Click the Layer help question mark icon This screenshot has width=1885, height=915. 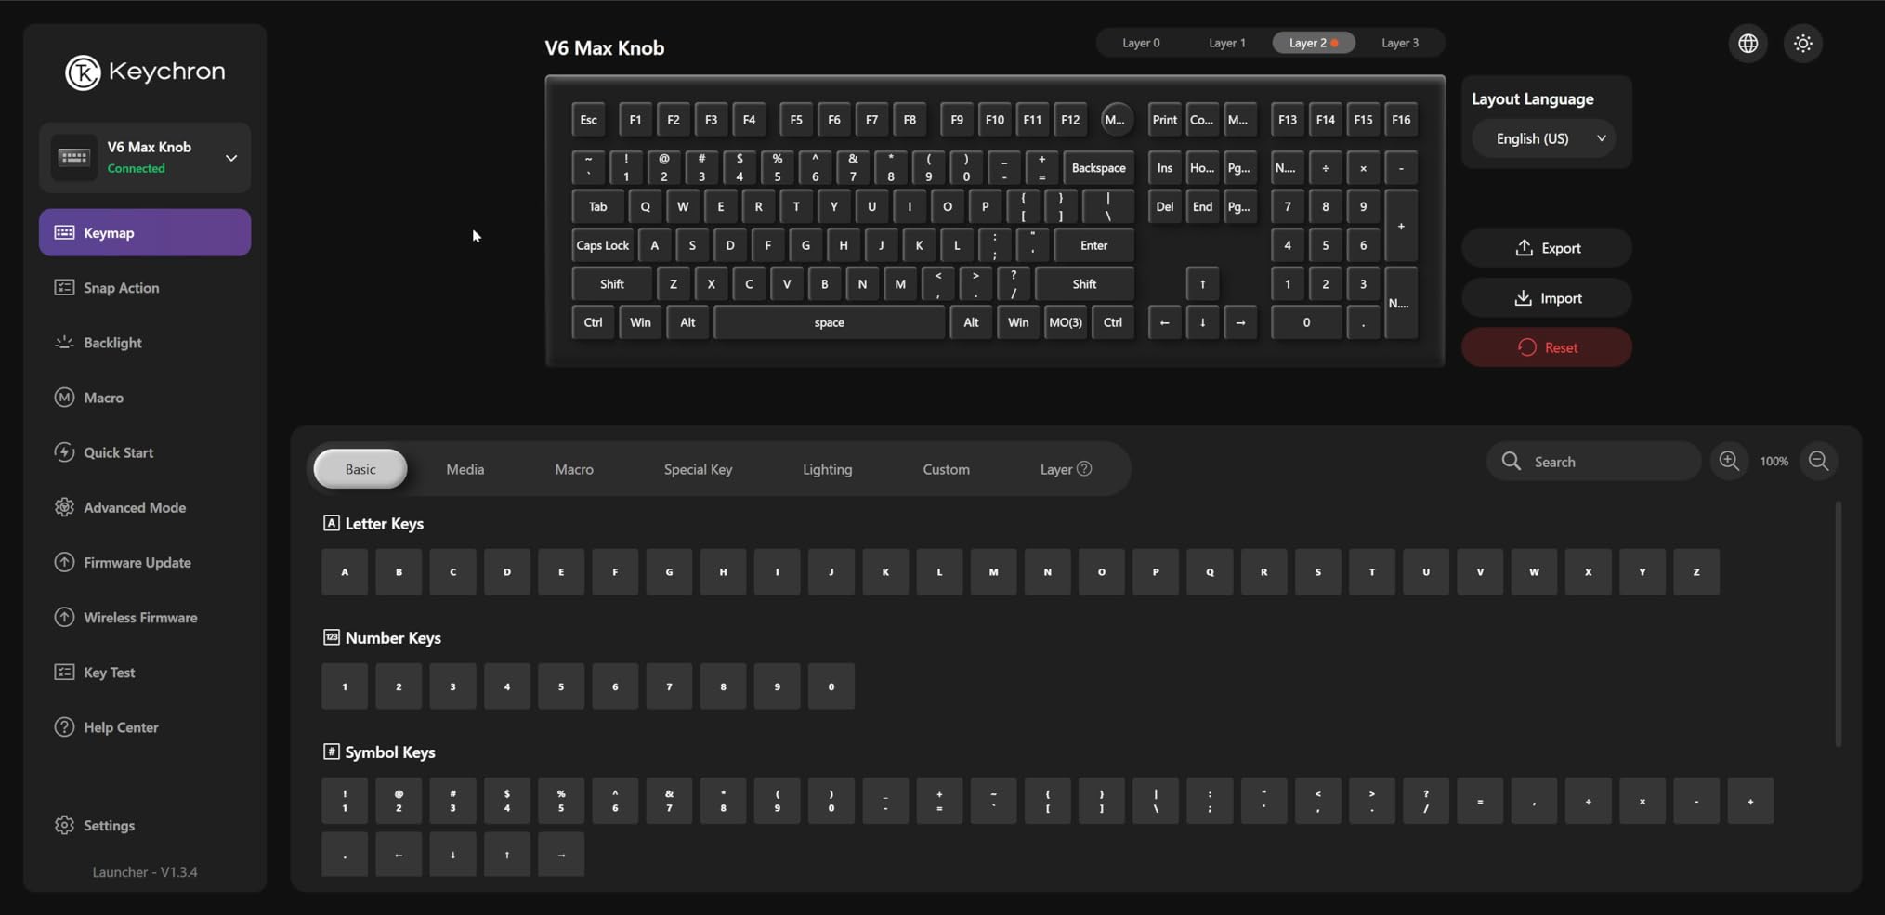point(1084,469)
